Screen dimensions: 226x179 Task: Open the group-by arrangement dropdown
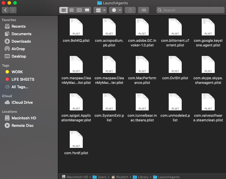coord(100,10)
